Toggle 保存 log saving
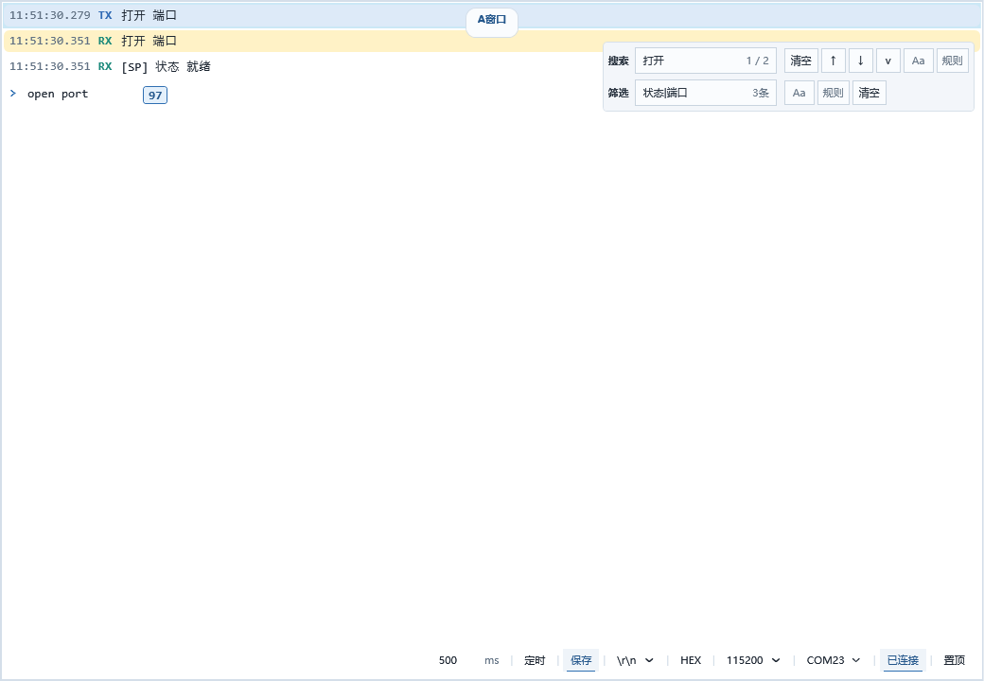Screen dimensions: 984x681 click(580, 660)
